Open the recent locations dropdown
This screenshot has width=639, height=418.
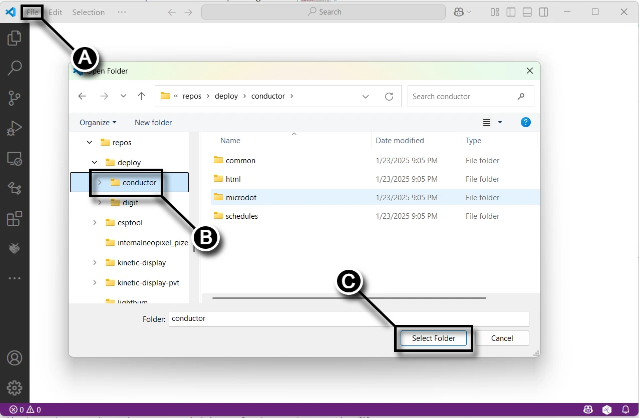(123, 96)
